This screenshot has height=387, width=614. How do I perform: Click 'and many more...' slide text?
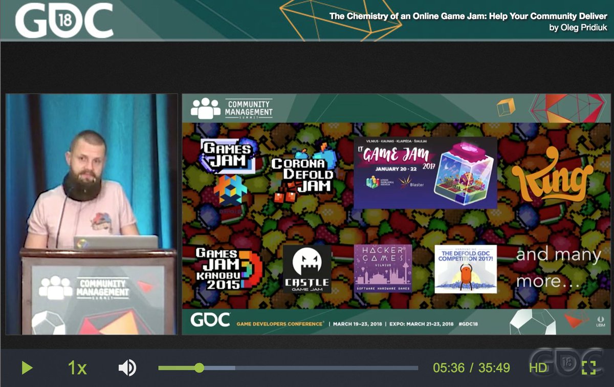[x=558, y=267]
